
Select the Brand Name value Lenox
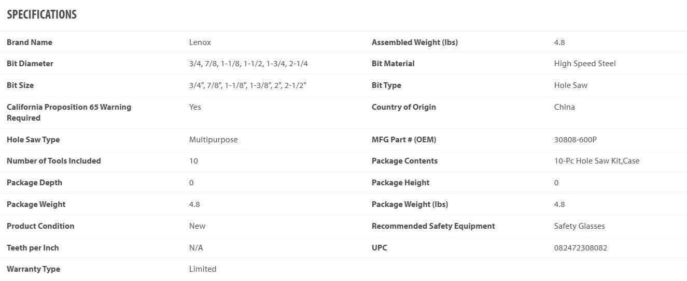(x=200, y=42)
